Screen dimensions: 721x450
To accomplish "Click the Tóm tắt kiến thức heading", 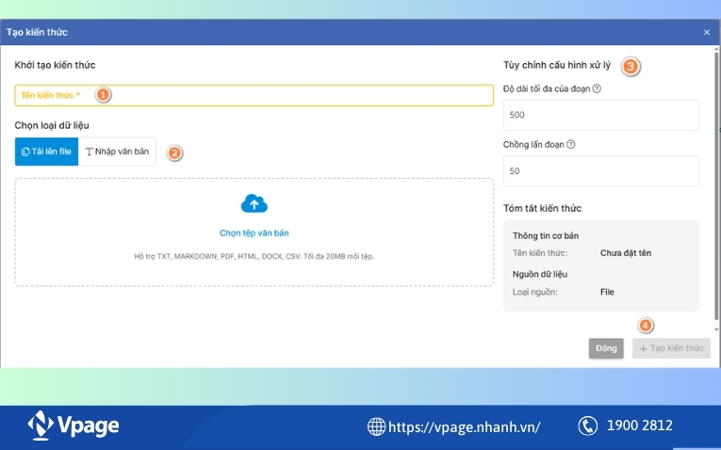I will click(542, 208).
